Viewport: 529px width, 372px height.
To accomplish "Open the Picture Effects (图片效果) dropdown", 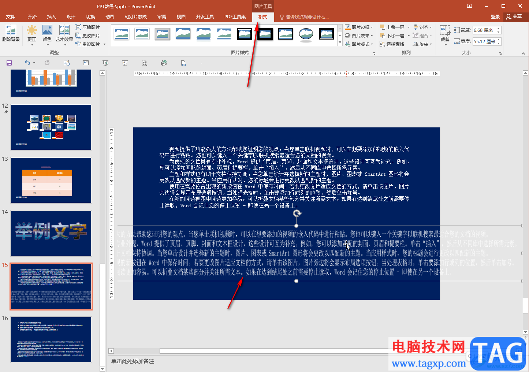I will tap(359, 36).
